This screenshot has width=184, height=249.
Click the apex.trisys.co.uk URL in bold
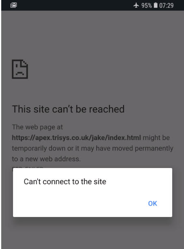pyautogui.click(x=76, y=138)
